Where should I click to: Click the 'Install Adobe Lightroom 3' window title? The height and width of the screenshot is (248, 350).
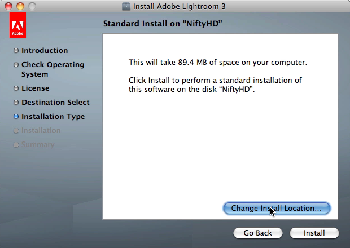[180, 6]
